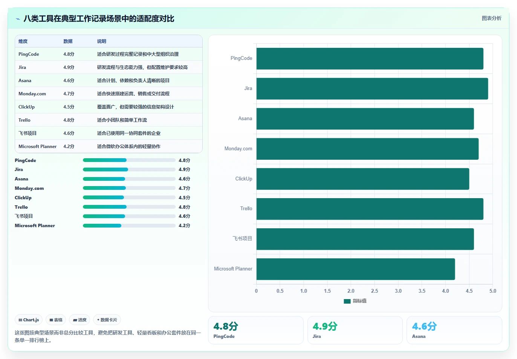The image size is (517, 359).
Task: Click the Jira progress bar
Action: point(129,170)
